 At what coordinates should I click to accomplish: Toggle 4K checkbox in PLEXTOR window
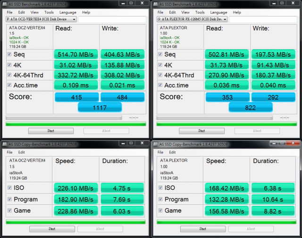click(x=160, y=65)
